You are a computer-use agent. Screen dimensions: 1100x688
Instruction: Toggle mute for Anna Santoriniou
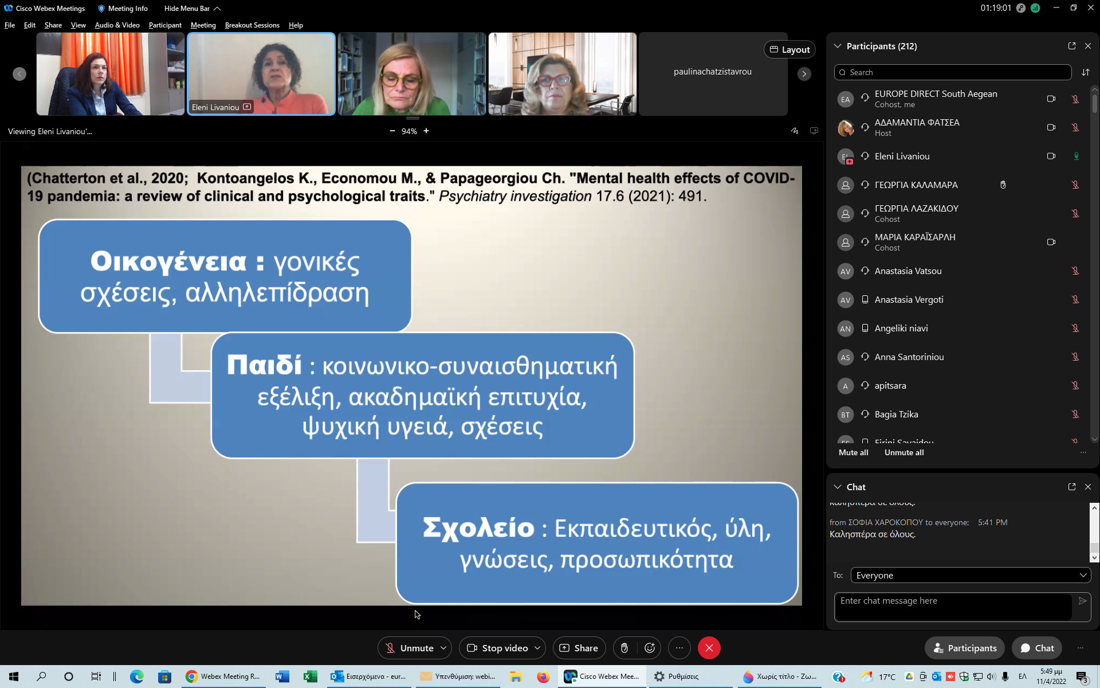click(x=1075, y=357)
